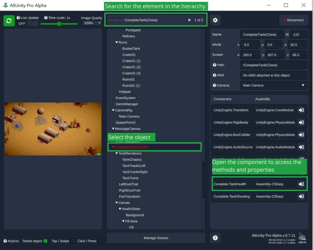This screenshot has height=250, width=313.
Task: Collapse the MessageCanvas tree node
Action: (113, 129)
